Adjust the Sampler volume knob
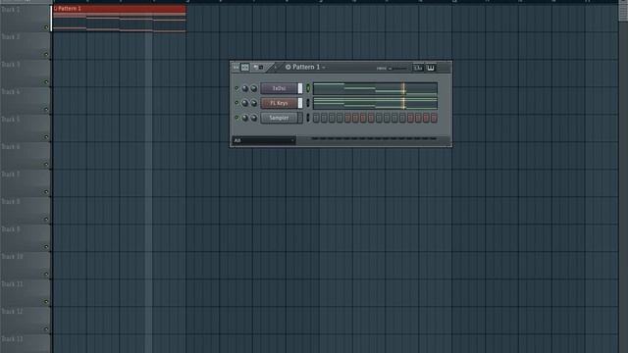 click(x=253, y=118)
